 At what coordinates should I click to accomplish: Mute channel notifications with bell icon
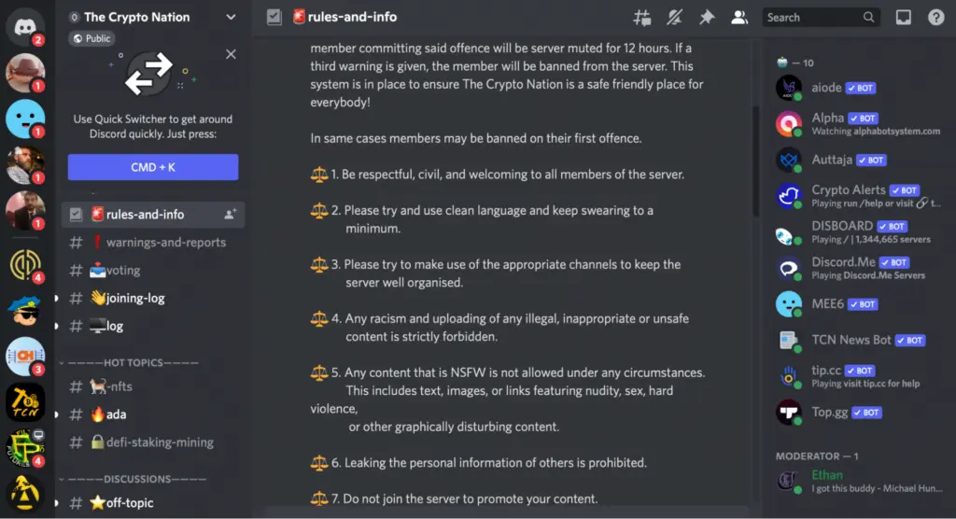(673, 17)
